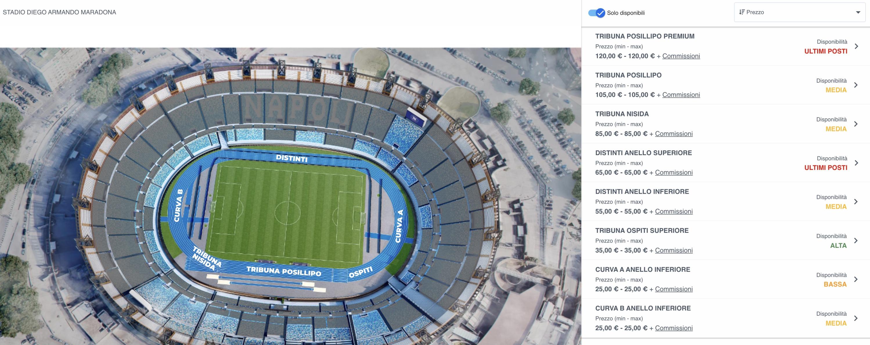Toggle the Solo disponibili switch
Viewport: 870px width, 345px height.
coord(597,13)
